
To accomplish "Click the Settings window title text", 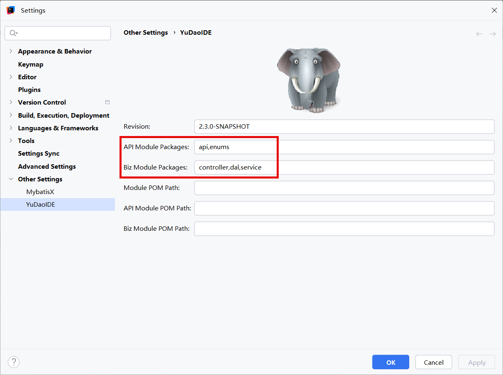I will (x=33, y=11).
